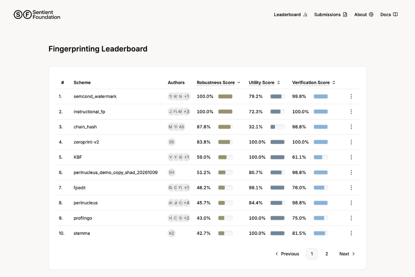The image size is (415, 277).
Task: Click the instructional_fp scheme name
Action: [x=89, y=112]
